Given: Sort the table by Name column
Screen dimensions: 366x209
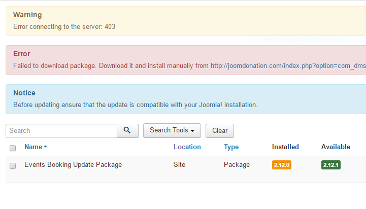Looking at the screenshot, I should 33,147.
